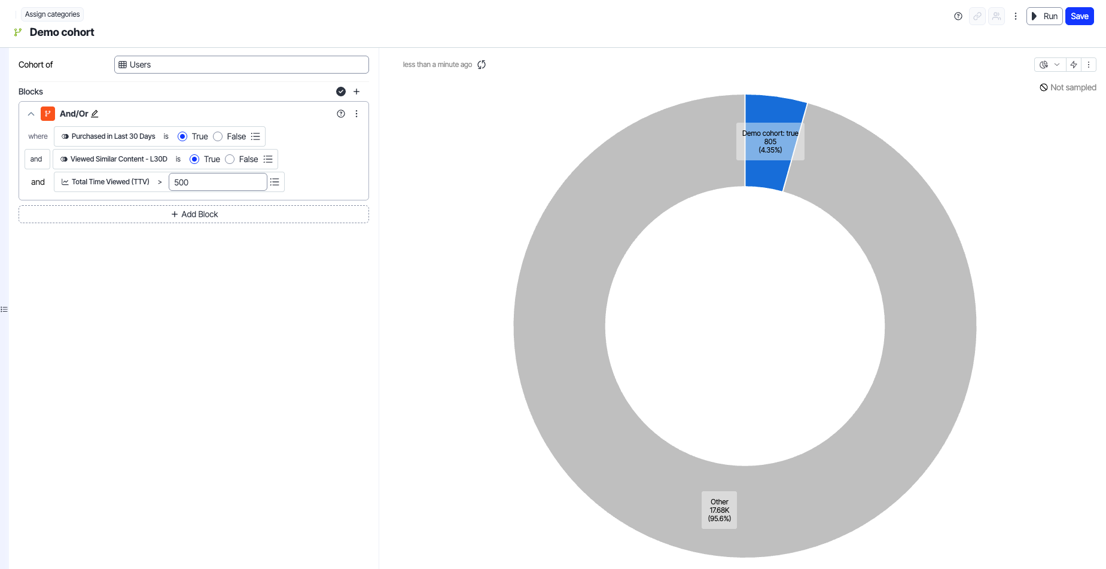Open the share users icon in header
The height and width of the screenshot is (569, 1106).
(x=997, y=16)
